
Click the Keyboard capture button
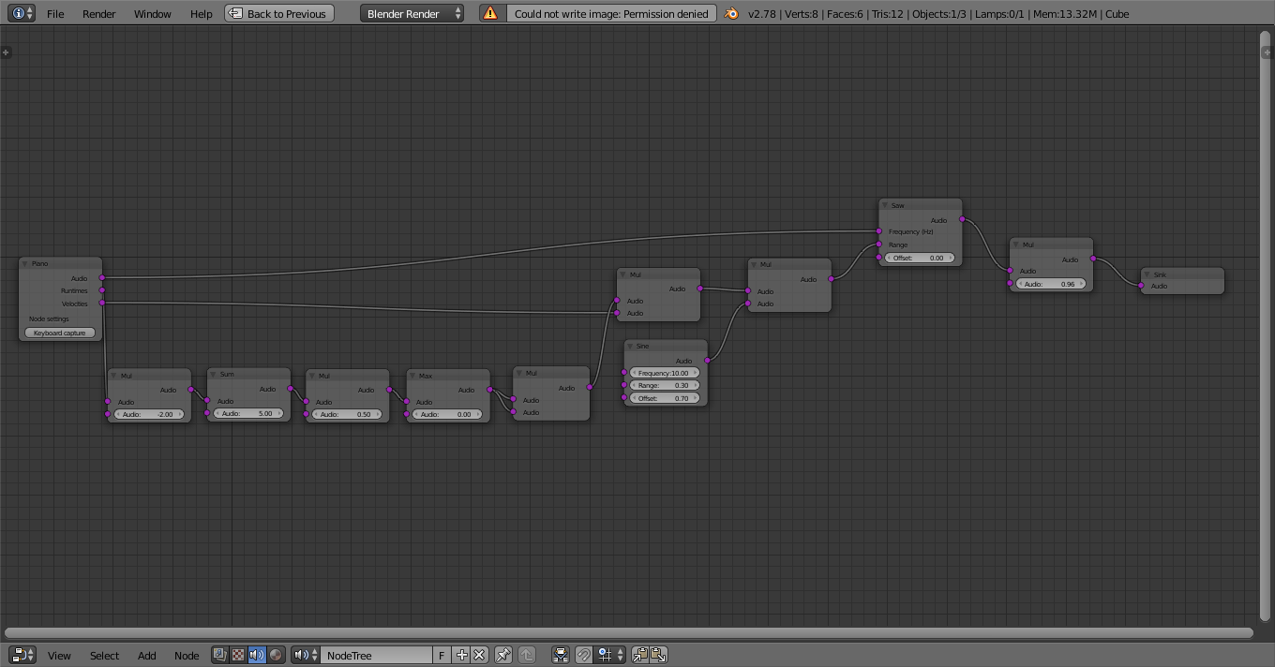[x=60, y=333]
